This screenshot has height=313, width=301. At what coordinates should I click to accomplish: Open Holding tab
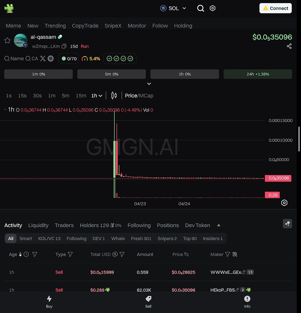coord(183,26)
